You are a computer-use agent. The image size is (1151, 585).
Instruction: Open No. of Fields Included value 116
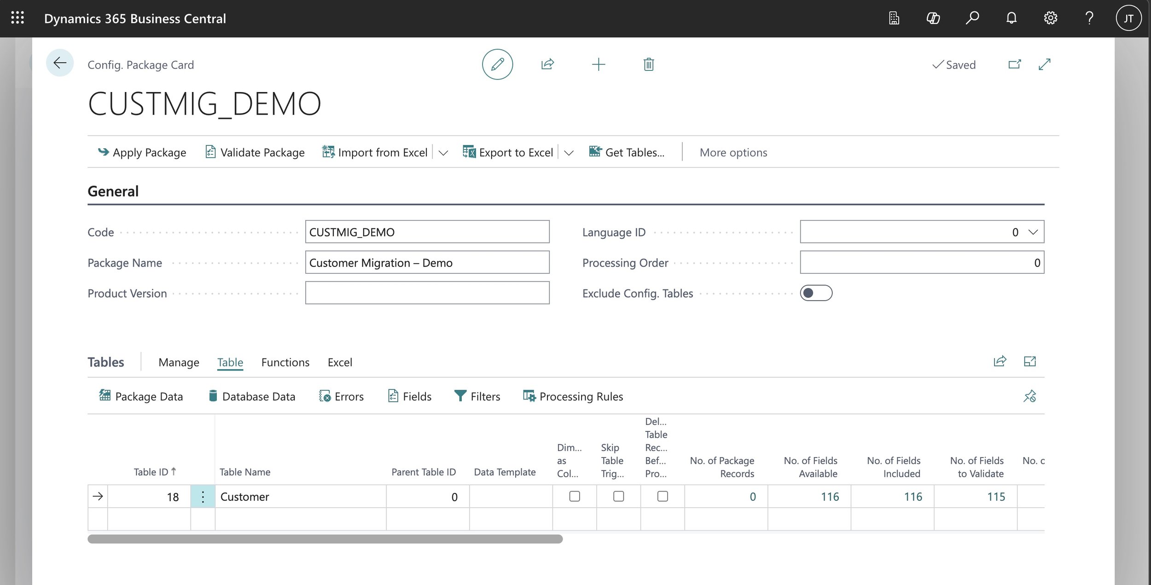point(913,497)
